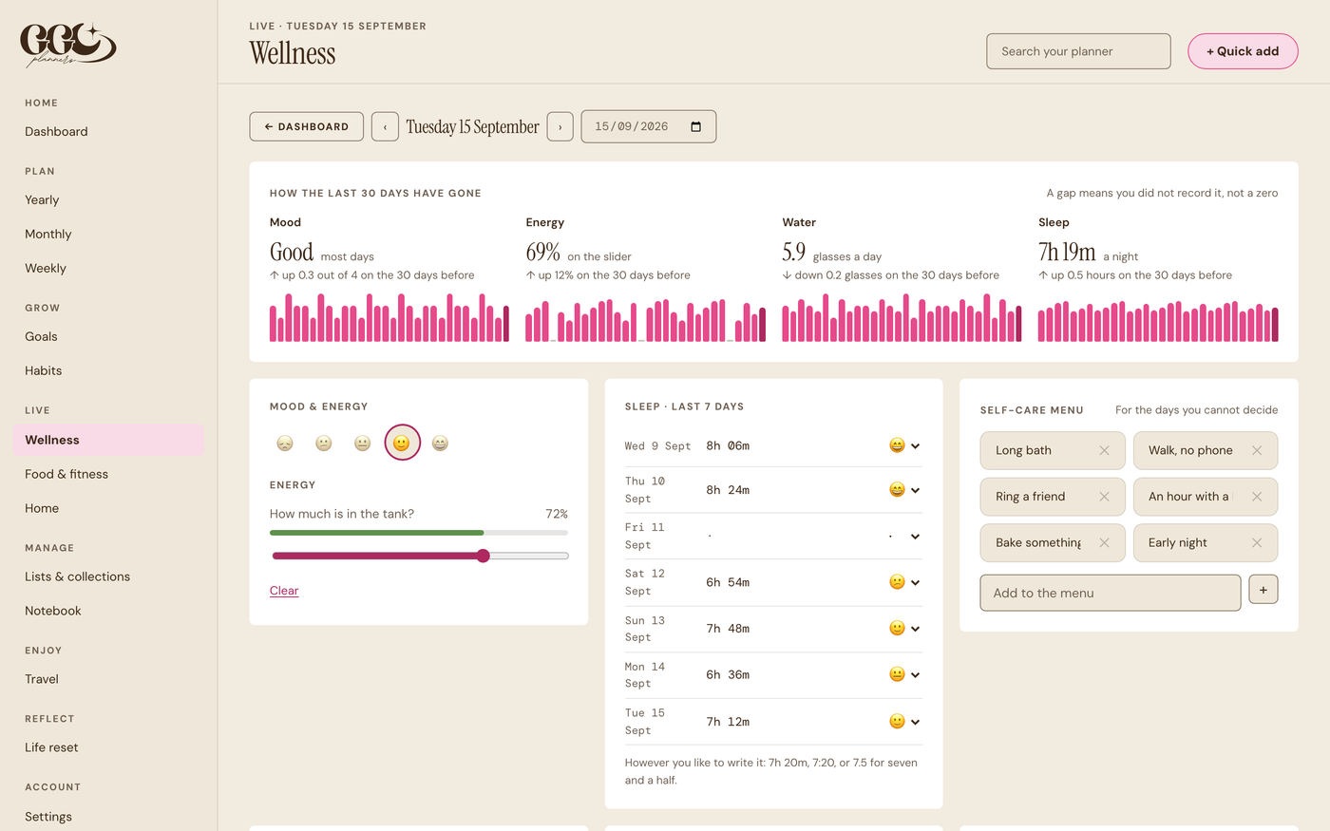Screen dimensions: 1330x831
Task: Click the Clear link under energy
Action: [x=284, y=591]
